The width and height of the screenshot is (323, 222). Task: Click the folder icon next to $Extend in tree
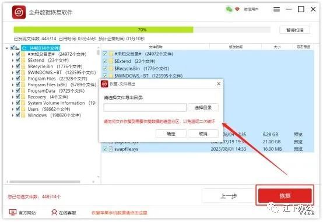(x=23, y=61)
